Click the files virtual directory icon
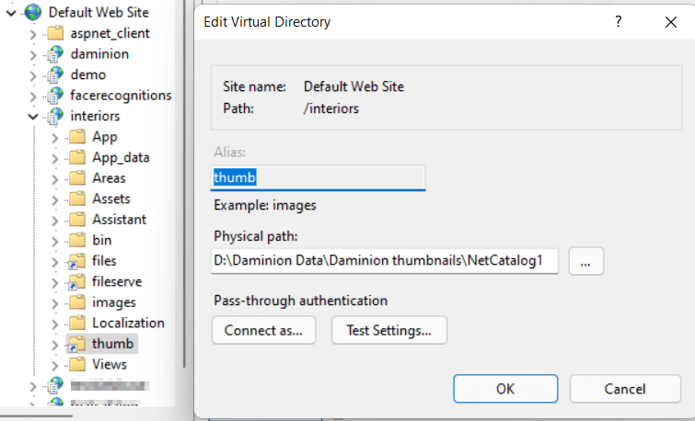 [77, 261]
